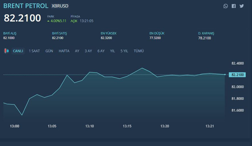Select the 5 YIL range
The width and height of the screenshot is (252, 146).
[x=124, y=51]
